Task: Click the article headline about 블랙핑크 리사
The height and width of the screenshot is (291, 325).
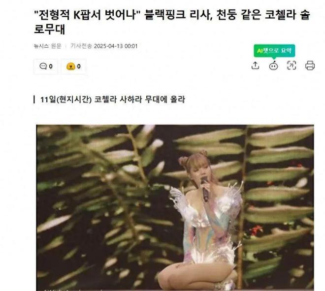Action: pyautogui.click(x=172, y=22)
